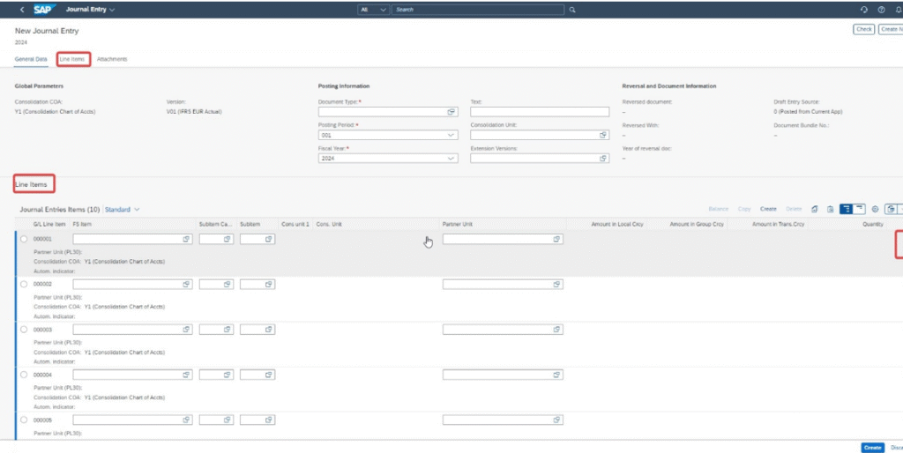Open the search scope All dropdown
Viewport: 903px width, 453px height.
point(373,10)
